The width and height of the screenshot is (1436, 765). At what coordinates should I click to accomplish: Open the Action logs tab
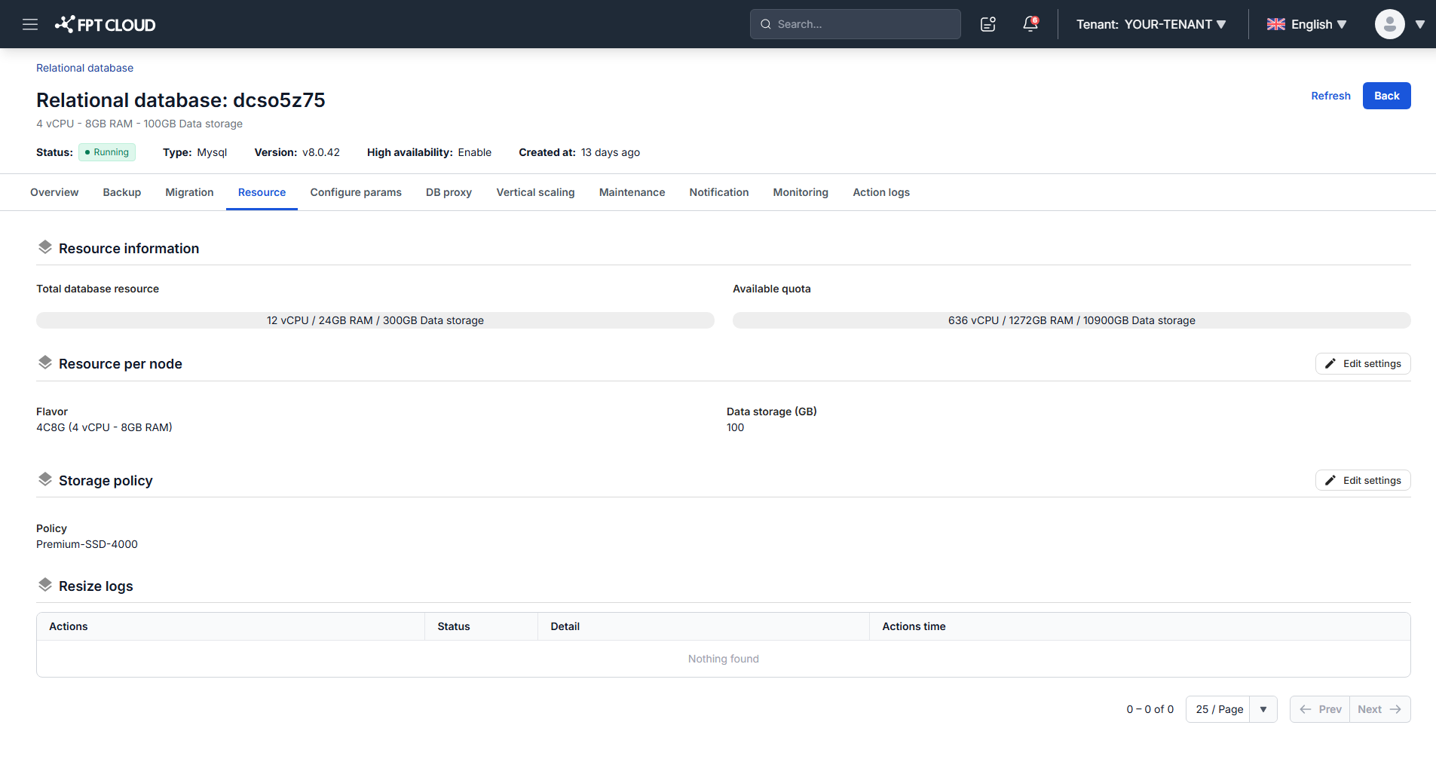click(881, 192)
